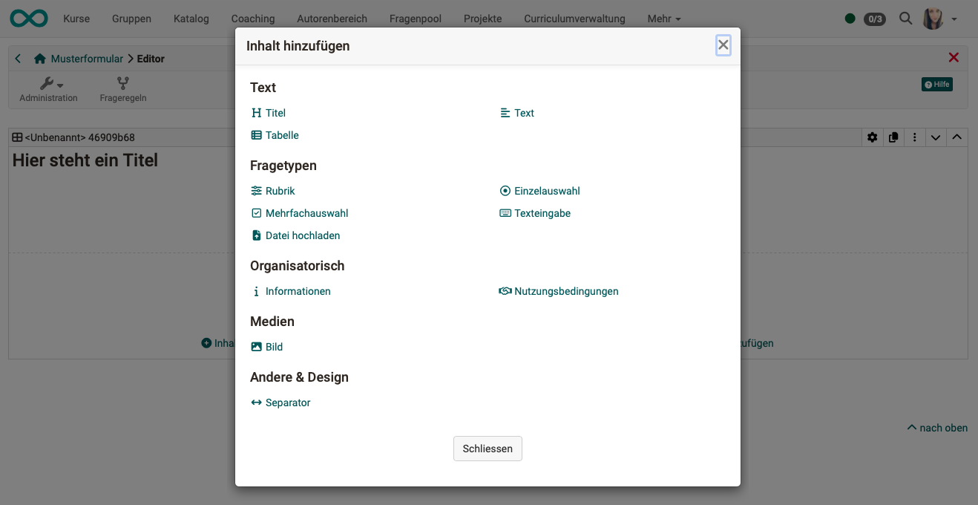Check the 0/3 task progress badge

[x=875, y=19]
